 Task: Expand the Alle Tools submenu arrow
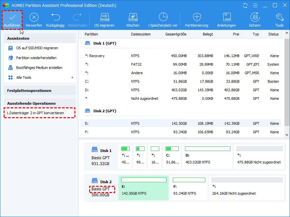(72, 77)
